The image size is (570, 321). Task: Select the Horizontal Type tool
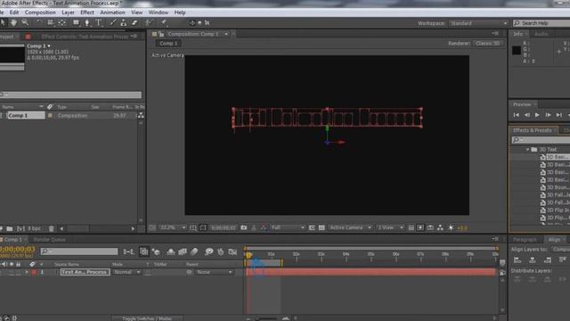(99, 22)
